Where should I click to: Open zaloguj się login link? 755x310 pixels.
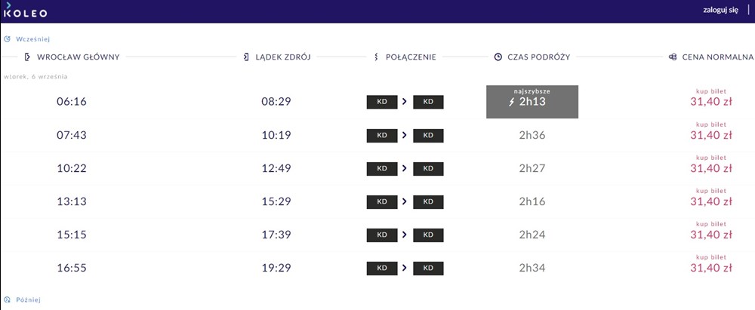721,11
